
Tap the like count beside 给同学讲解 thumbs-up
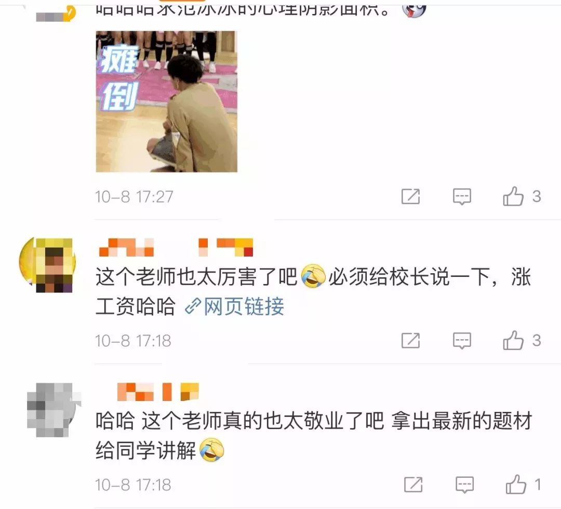538,485
